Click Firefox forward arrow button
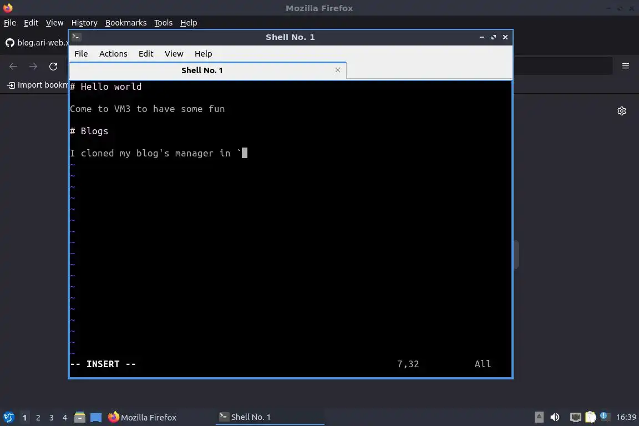 click(x=33, y=67)
